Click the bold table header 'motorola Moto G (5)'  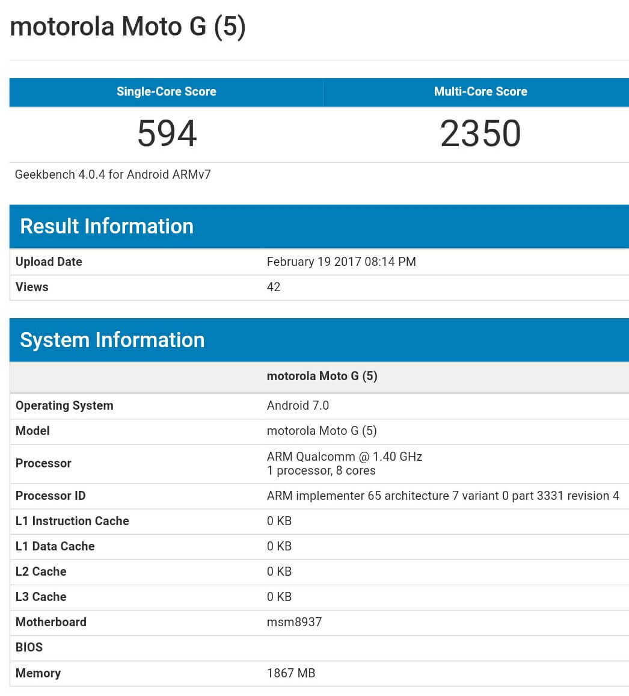(x=322, y=377)
